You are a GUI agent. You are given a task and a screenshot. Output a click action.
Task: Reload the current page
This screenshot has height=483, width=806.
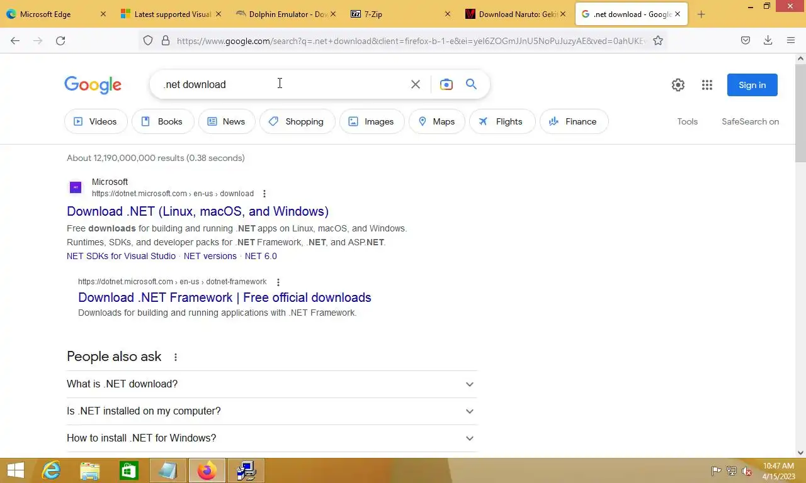pos(60,40)
